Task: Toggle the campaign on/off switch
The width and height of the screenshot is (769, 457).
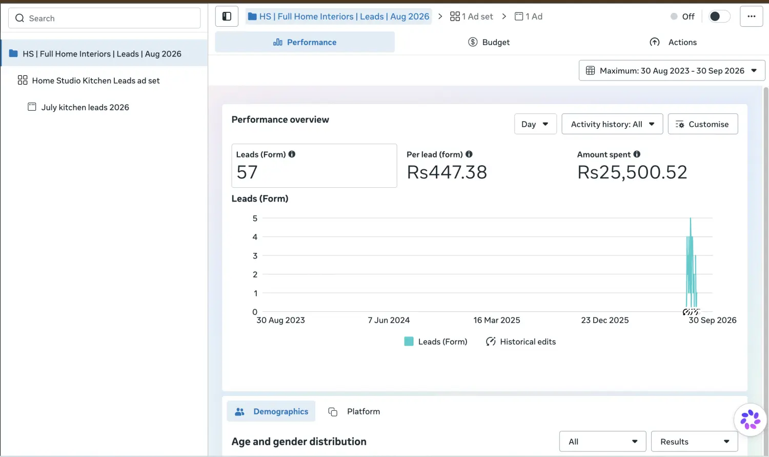Action: [x=719, y=16]
